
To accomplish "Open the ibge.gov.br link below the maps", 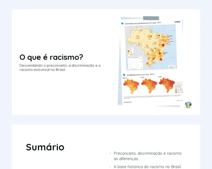I will click(x=128, y=102).
